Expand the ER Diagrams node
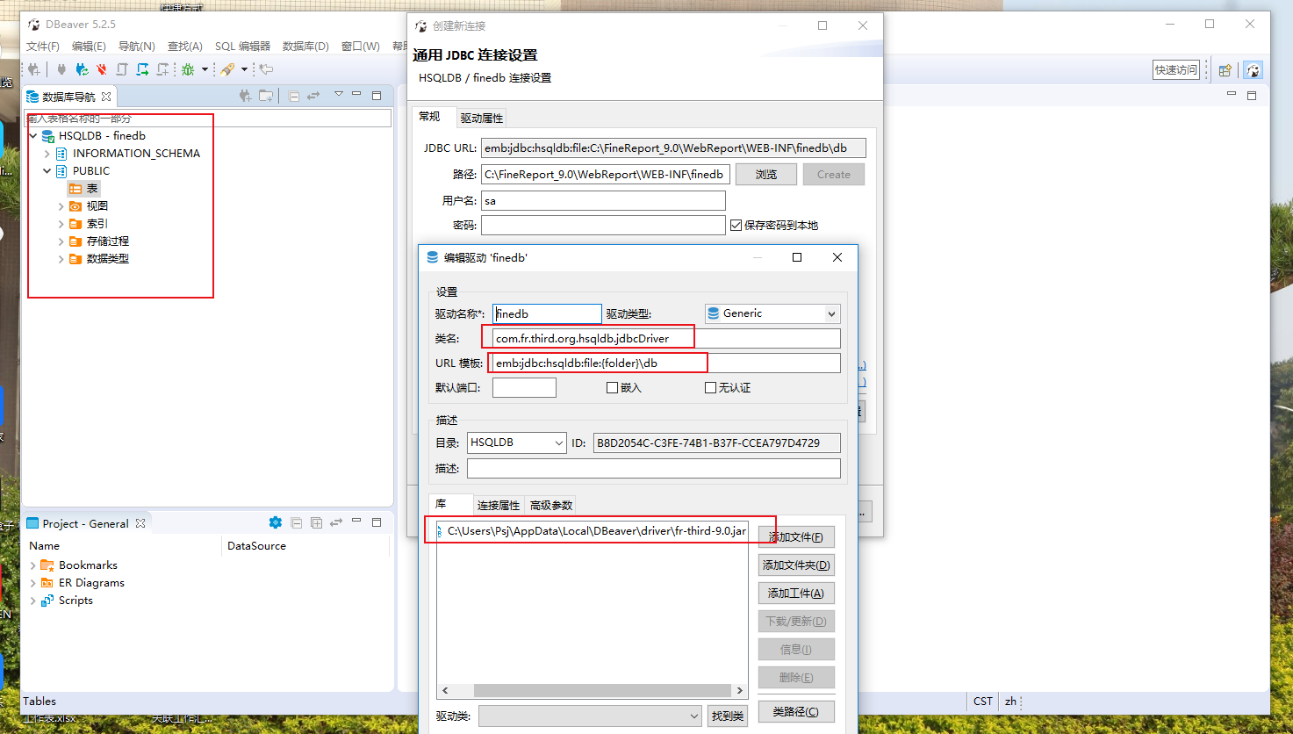The height and width of the screenshot is (734, 1293). coord(33,583)
